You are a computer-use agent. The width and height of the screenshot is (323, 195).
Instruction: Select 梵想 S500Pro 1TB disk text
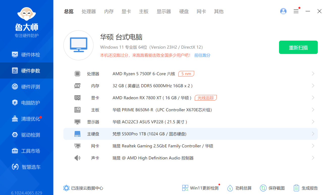point(150,134)
